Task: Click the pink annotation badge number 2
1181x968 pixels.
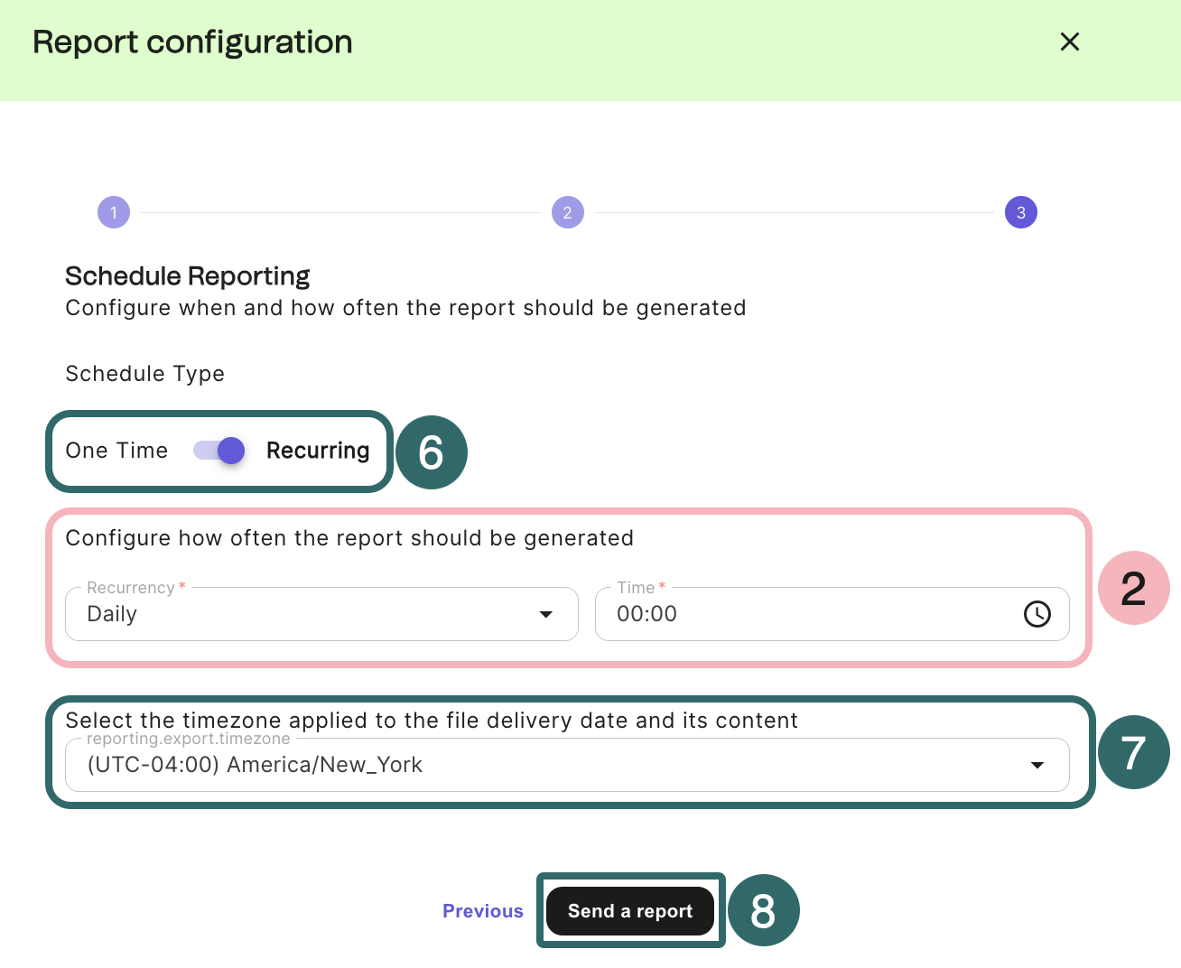Action: [1133, 588]
